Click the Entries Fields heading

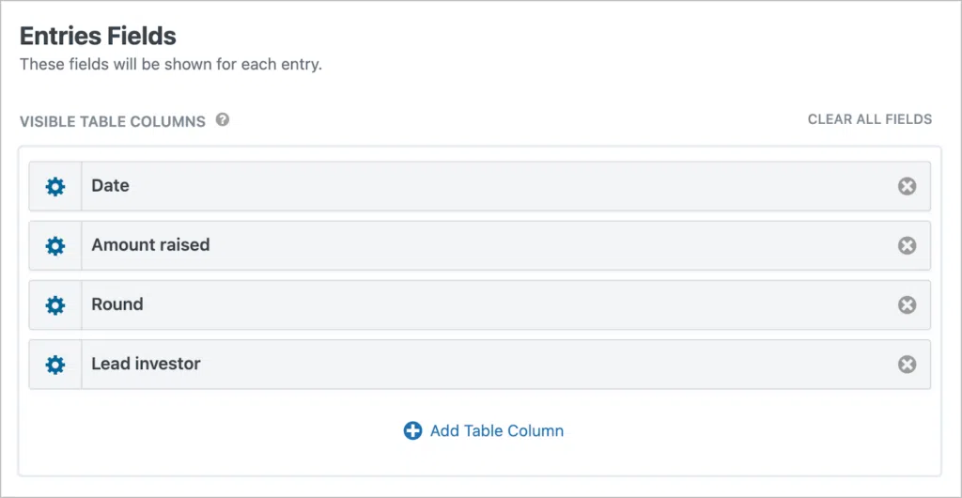98,37
